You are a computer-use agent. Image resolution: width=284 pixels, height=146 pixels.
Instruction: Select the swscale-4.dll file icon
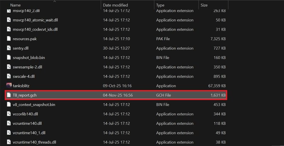click(9, 76)
